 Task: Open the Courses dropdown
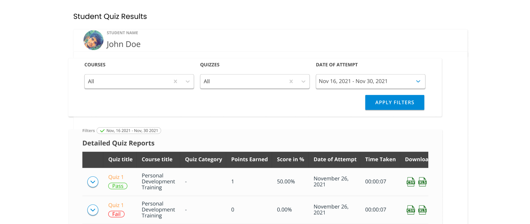tap(188, 82)
